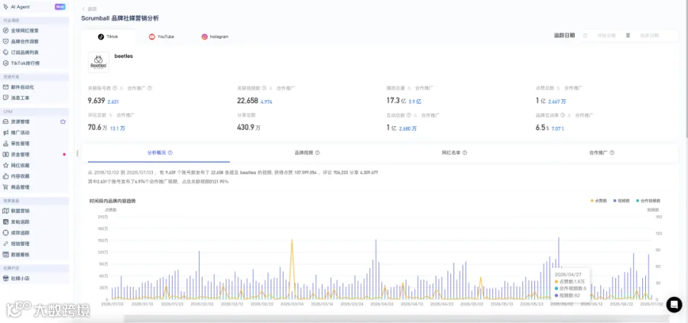Select the 品牌视频 tab
The height and width of the screenshot is (323, 688).
[x=307, y=153]
